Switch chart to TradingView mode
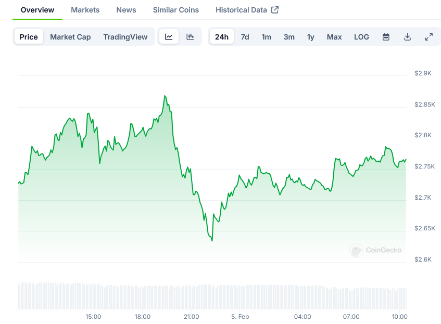Image resolution: width=441 pixels, height=324 pixels. 125,37
